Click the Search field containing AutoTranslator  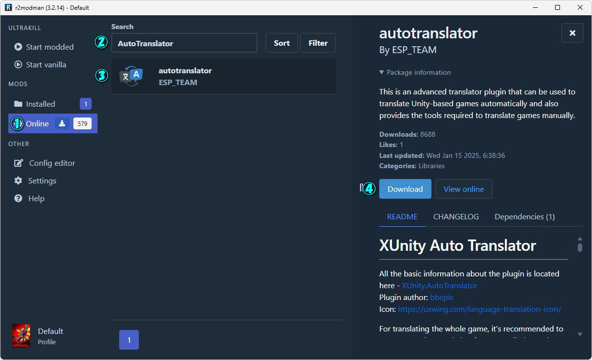click(x=184, y=43)
